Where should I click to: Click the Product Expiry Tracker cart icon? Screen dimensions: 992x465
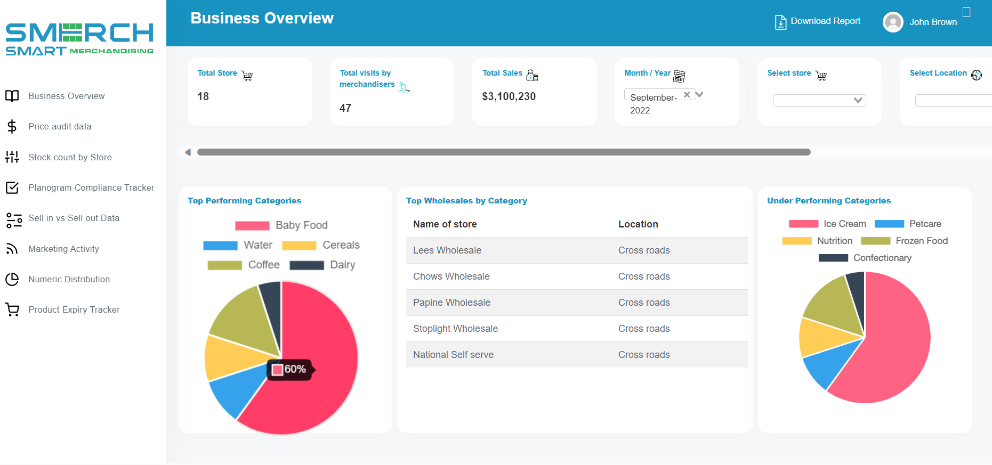click(12, 309)
